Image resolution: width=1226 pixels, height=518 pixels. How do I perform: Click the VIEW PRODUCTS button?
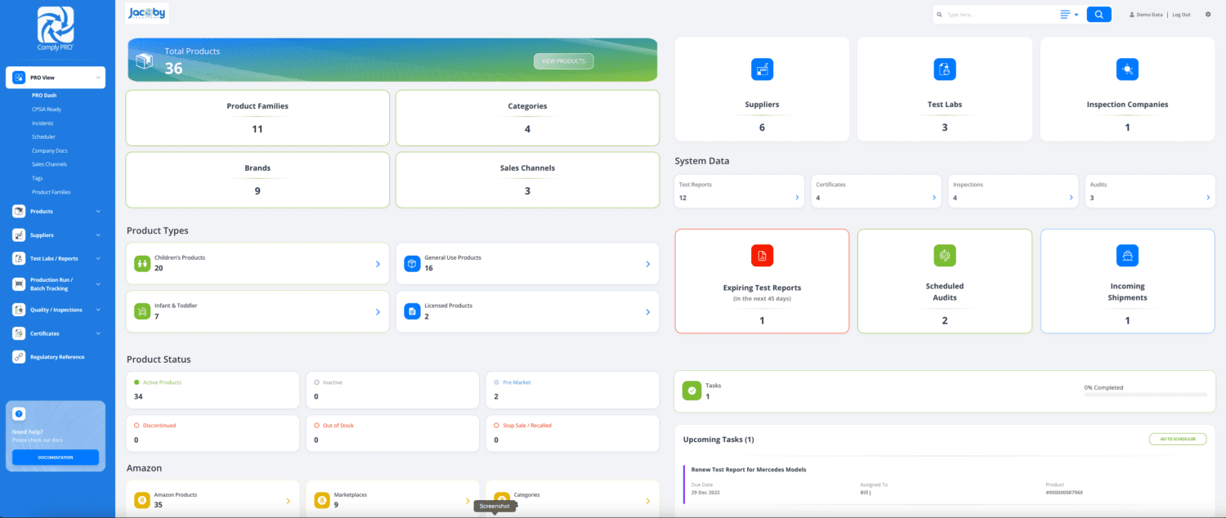(x=563, y=60)
